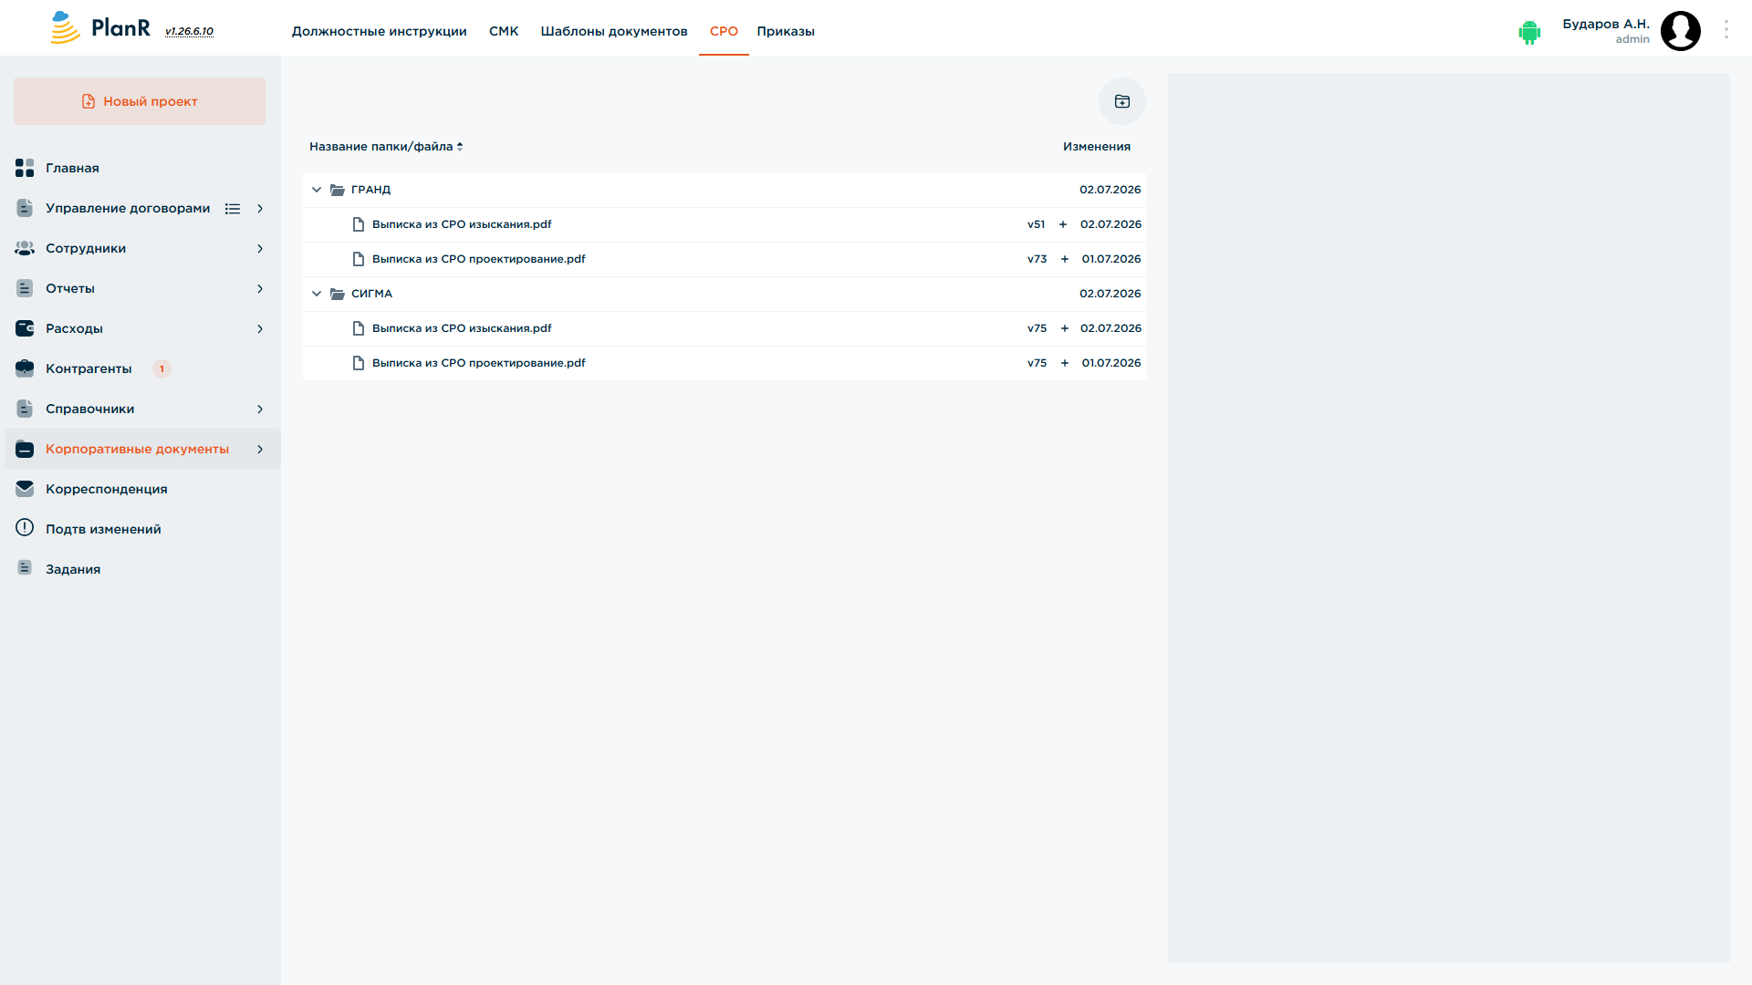
Task: Click the plus icon next to v51
Action: pyautogui.click(x=1063, y=224)
